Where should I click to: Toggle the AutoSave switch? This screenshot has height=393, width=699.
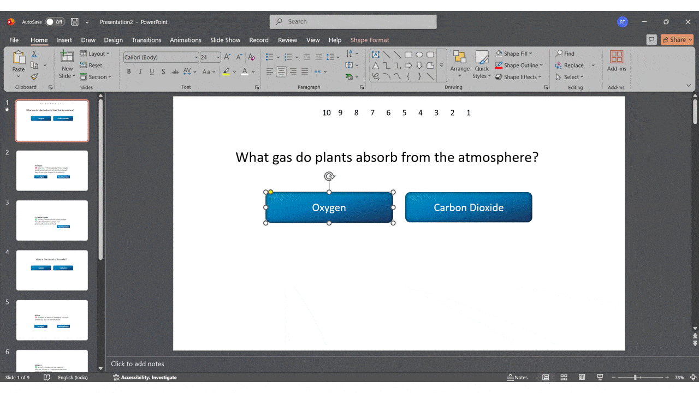[x=55, y=22]
